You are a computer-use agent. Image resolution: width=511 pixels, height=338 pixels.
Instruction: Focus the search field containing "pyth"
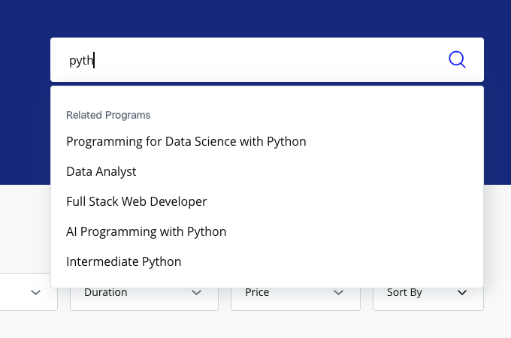[255, 60]
